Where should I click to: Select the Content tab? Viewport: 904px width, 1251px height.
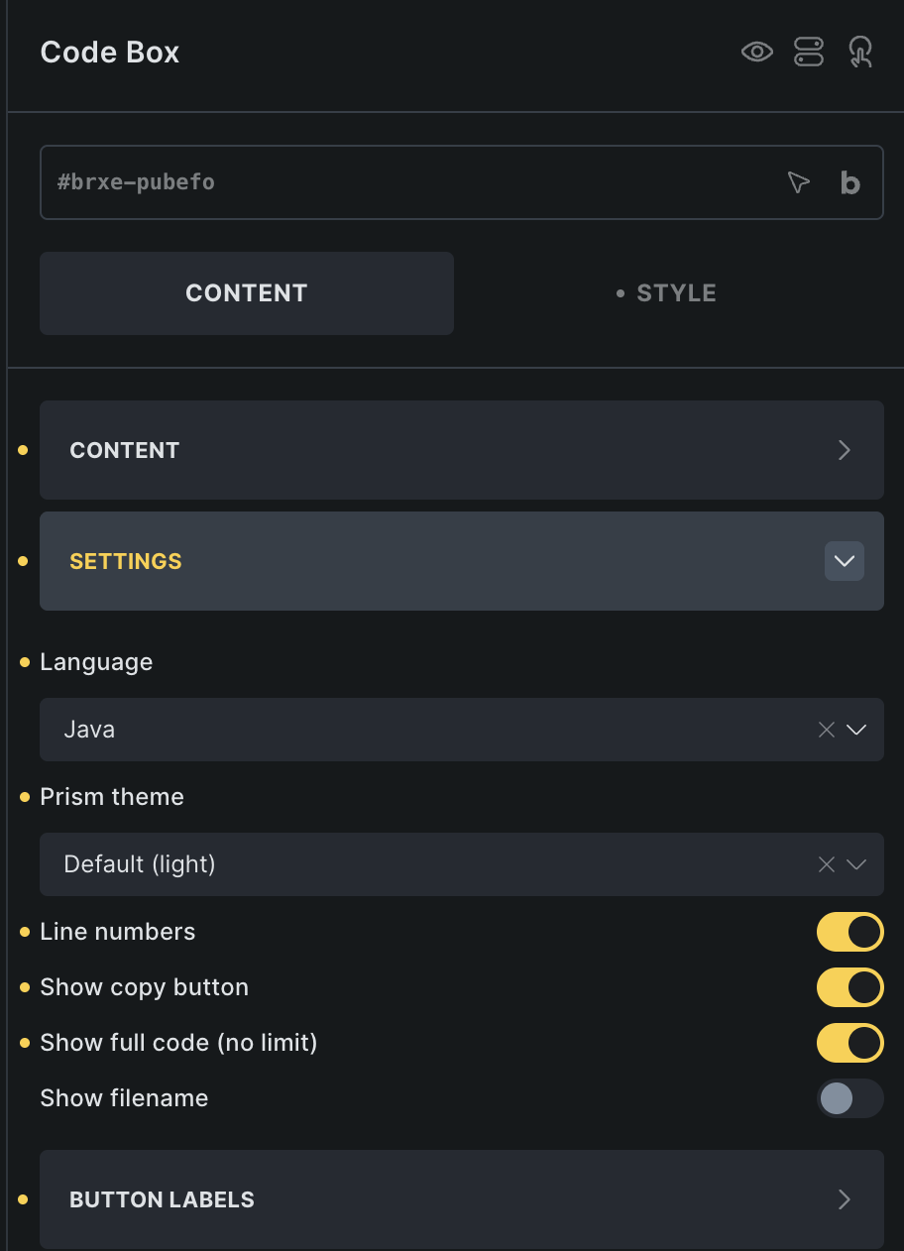point(247,293)
